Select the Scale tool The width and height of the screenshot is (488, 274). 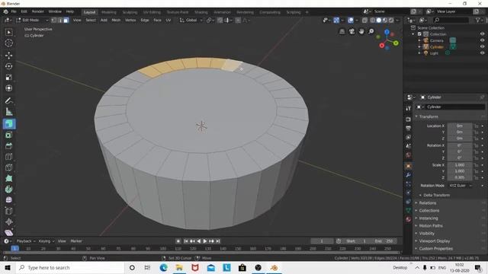coord(8,77)
